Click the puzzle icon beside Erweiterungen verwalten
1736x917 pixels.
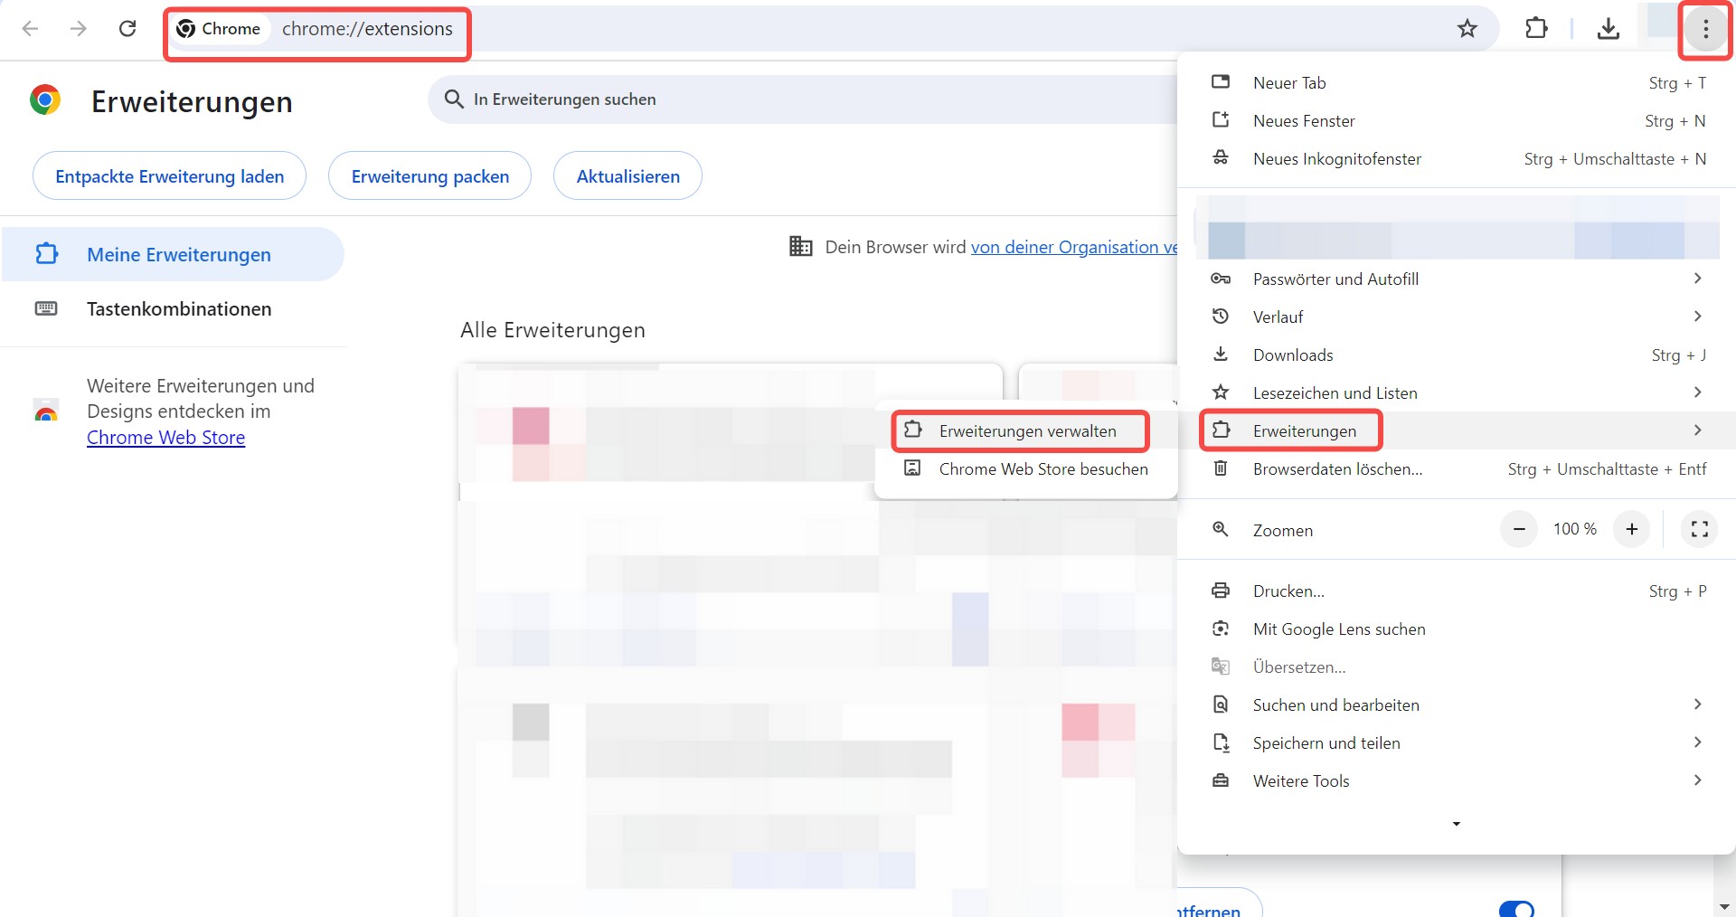coord(913,430)
